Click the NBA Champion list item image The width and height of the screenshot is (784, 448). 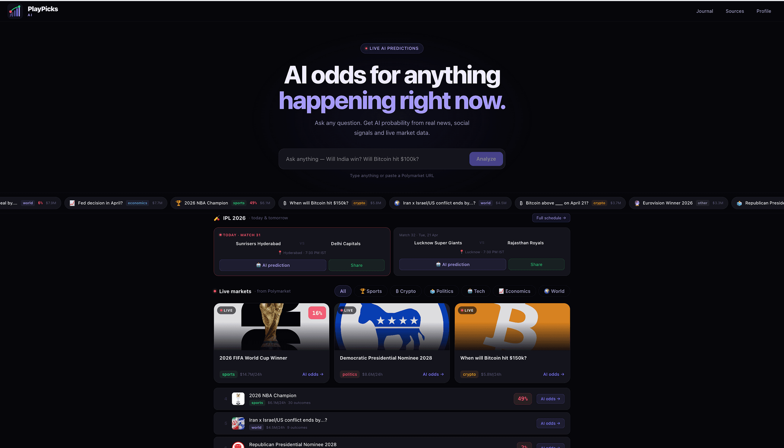point(238,399)
